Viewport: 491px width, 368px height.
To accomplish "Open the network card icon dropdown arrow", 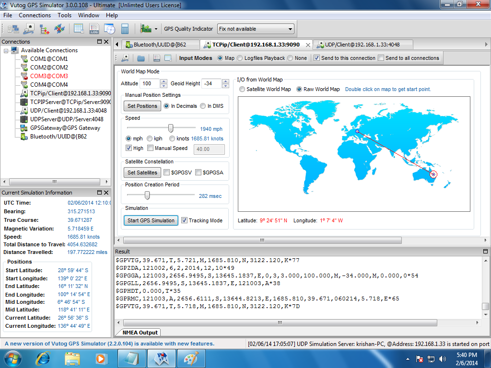I will (156, 29).
